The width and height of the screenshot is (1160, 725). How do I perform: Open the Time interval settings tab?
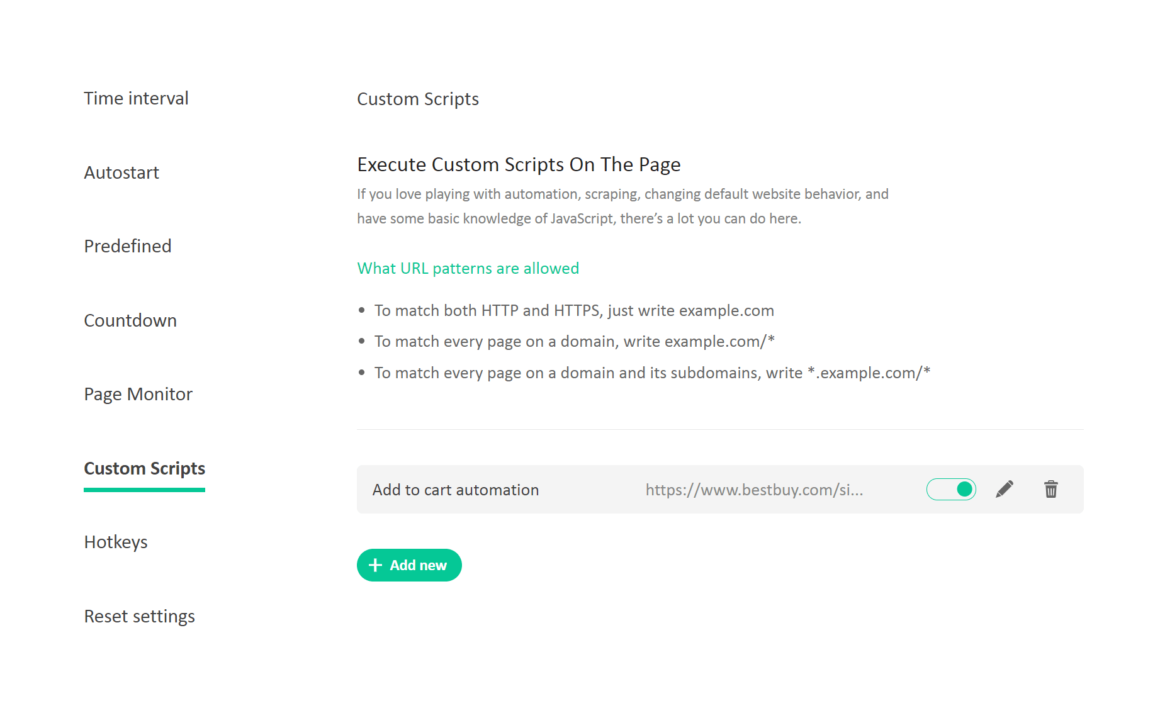coord(136,98)
